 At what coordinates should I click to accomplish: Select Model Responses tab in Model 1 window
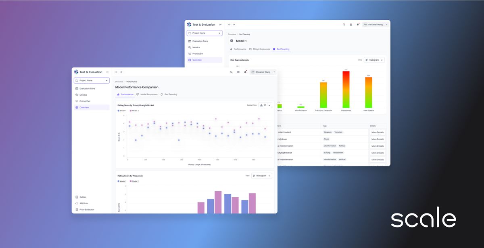pos(259,49)
